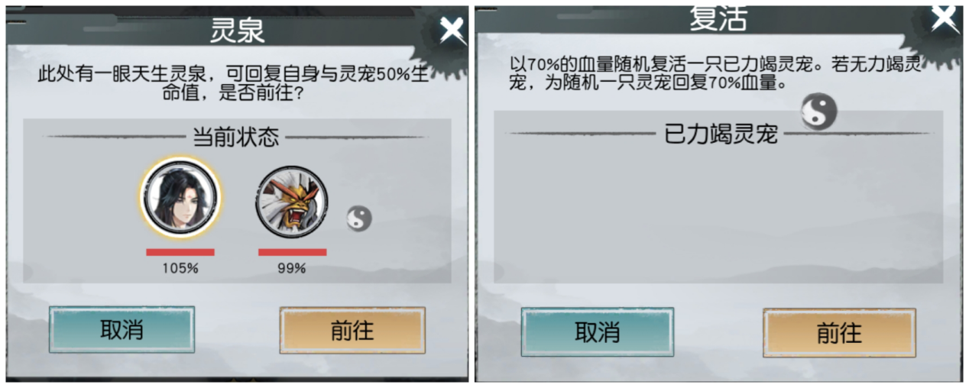Tap the yin-yang icon beside the beast pet
This screenshot has height=388, width=969.
pyautogui.click(x=358, y=218)
